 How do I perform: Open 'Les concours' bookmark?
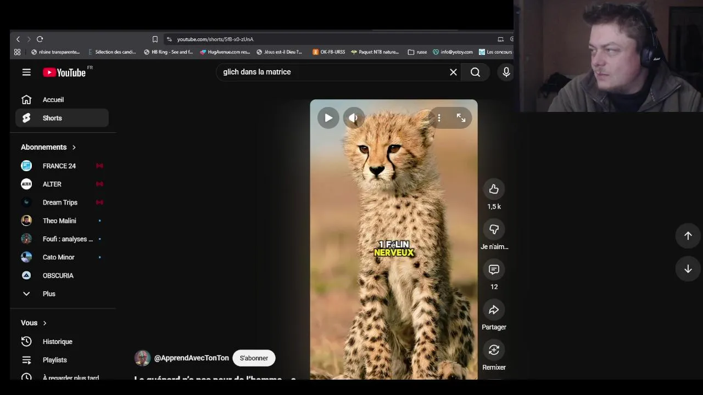pos(495,52)
